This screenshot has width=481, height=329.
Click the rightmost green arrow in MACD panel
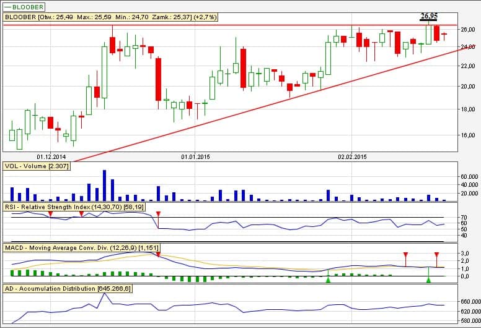coord(429,280)
